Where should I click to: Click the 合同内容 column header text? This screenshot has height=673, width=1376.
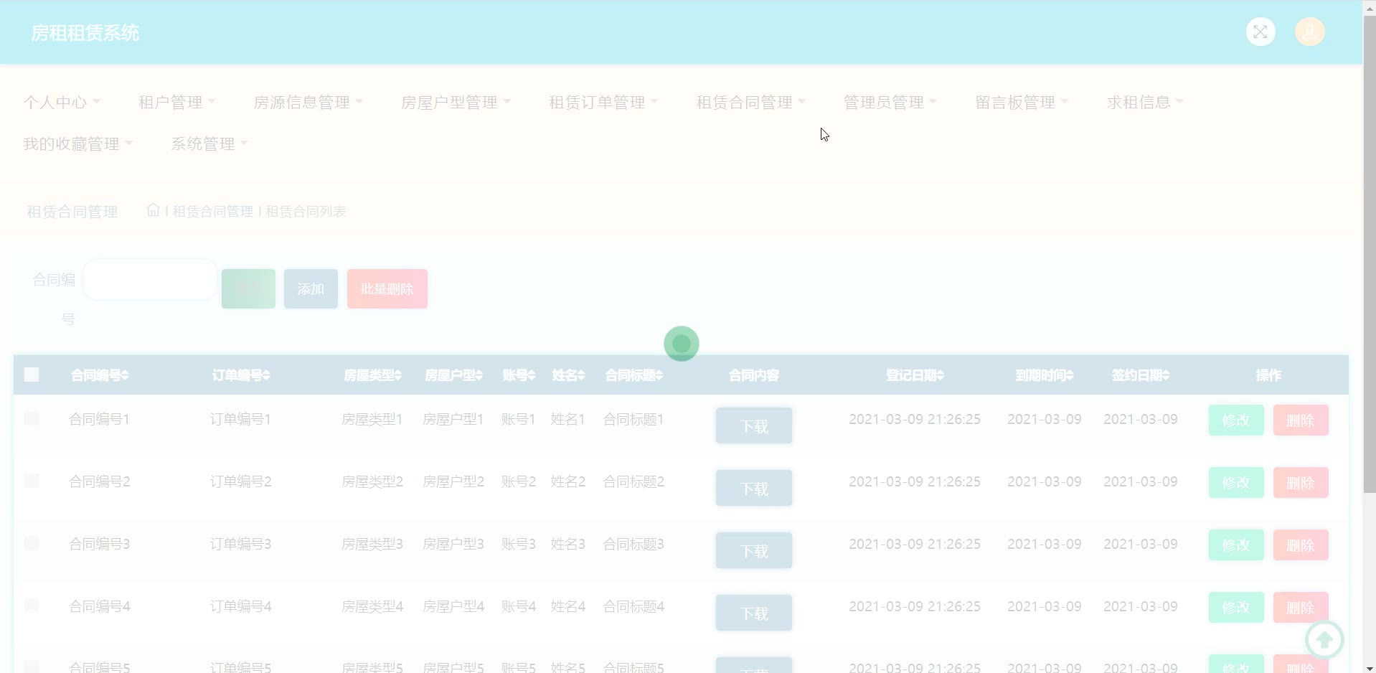(x=754, y=375)
